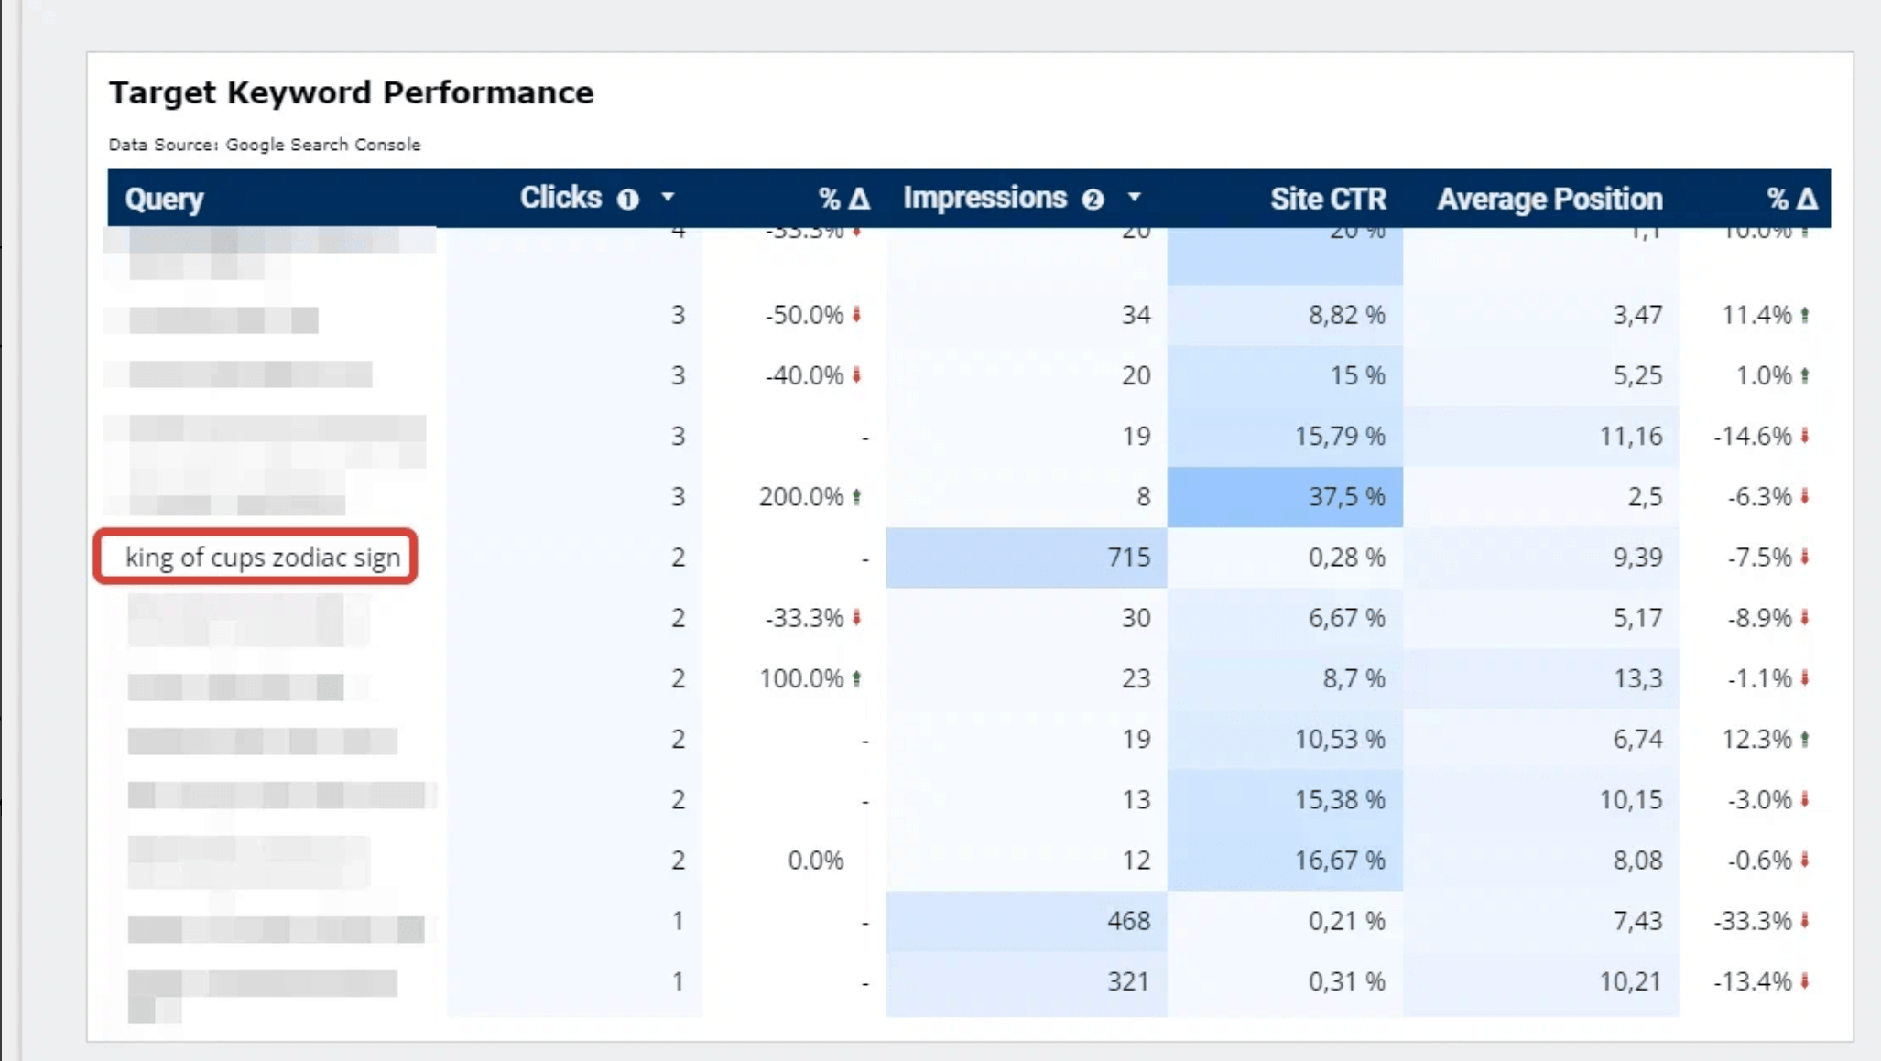Open the Impressions column sort dropdown arrow
The image size is (1881, 1061).
[x=1134, y=197]
